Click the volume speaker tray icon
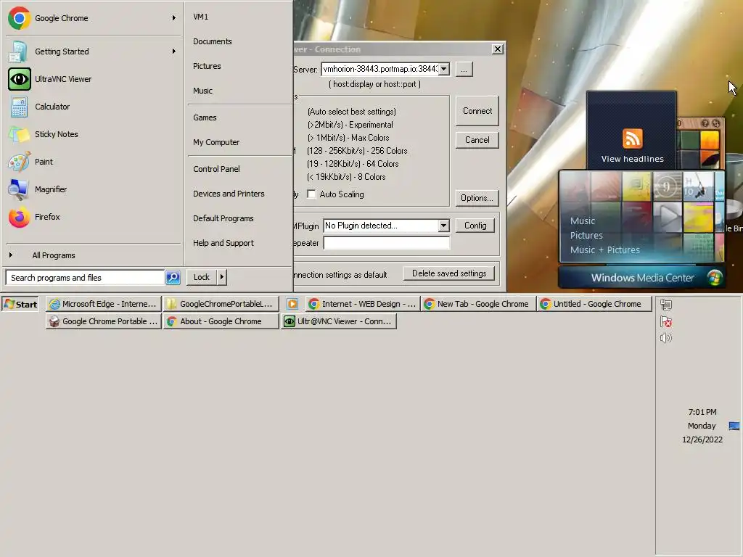Screen dimensions: 743x557 pyautogui.click(x=666, y=338)
